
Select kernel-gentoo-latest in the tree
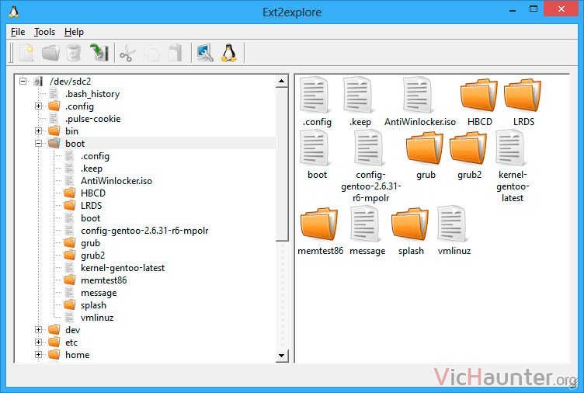click(x=123, y=267)
